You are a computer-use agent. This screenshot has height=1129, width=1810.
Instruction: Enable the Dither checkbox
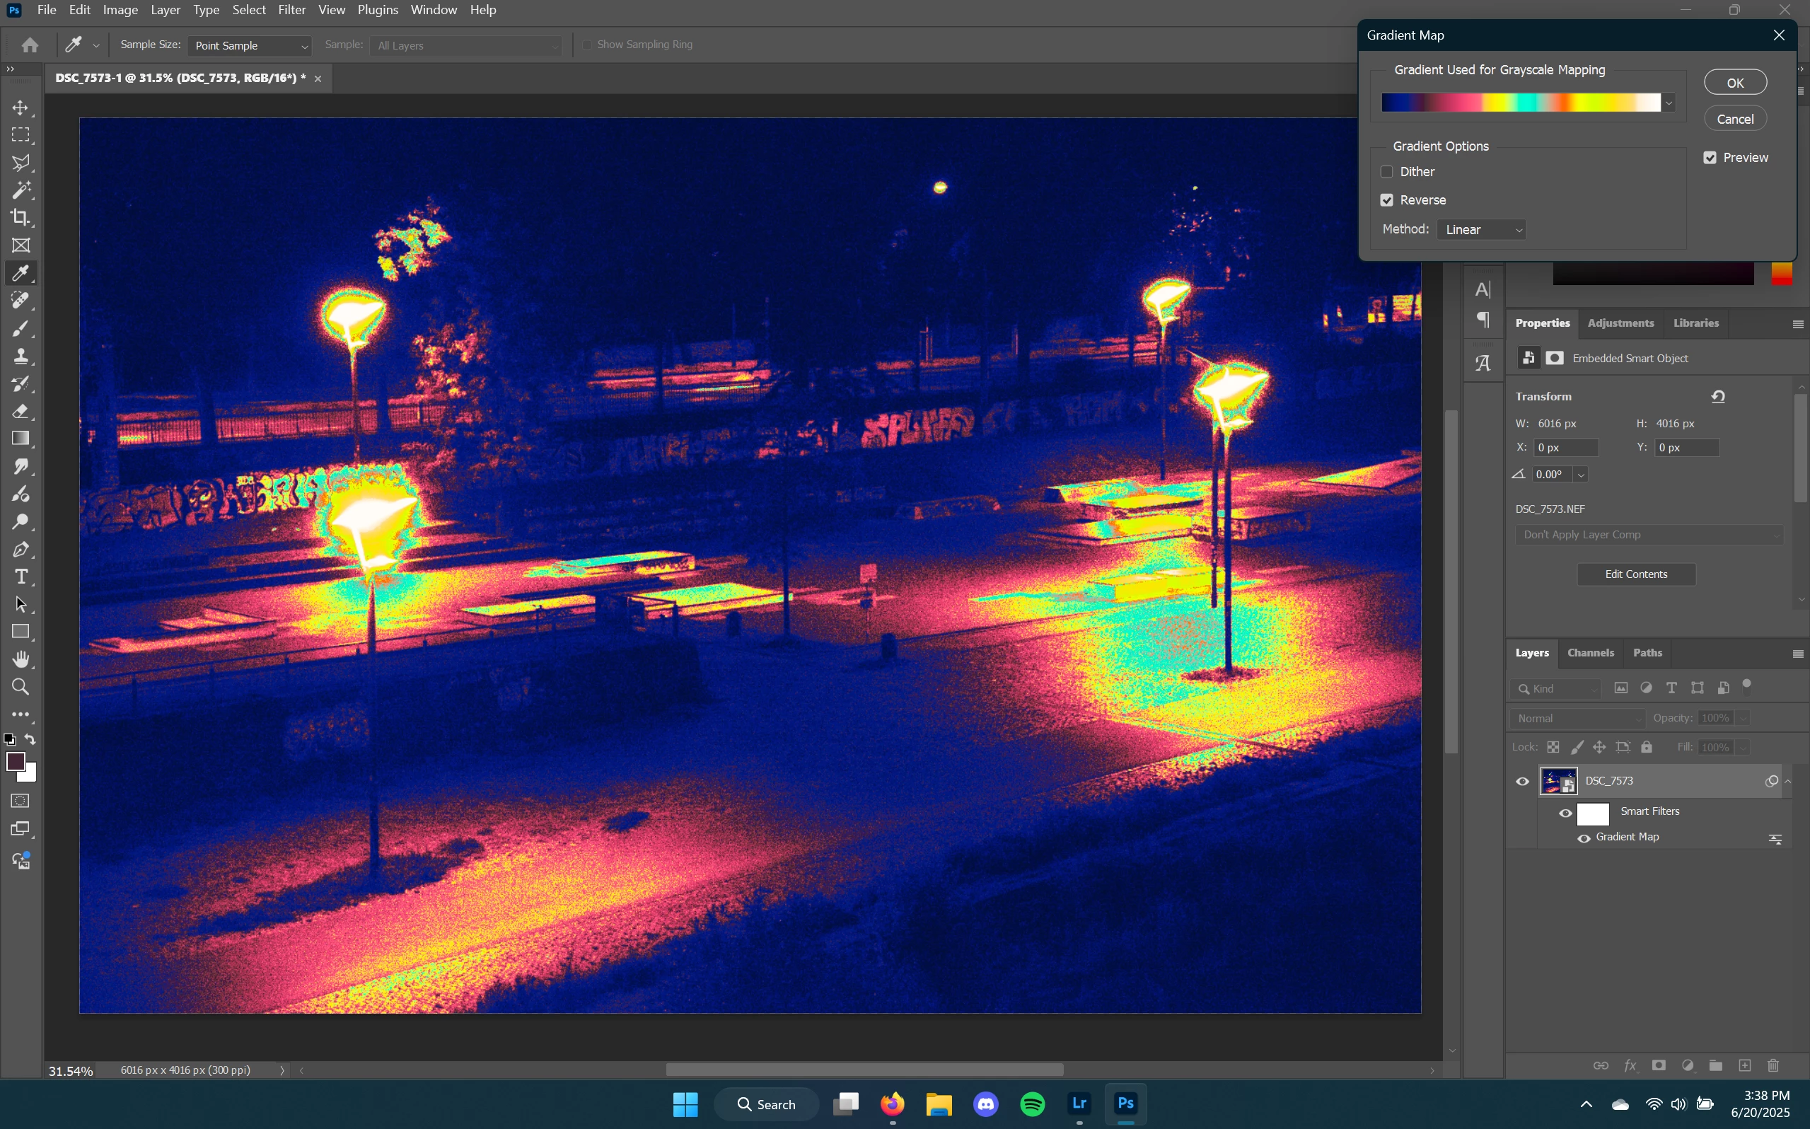click(1387, 172)
